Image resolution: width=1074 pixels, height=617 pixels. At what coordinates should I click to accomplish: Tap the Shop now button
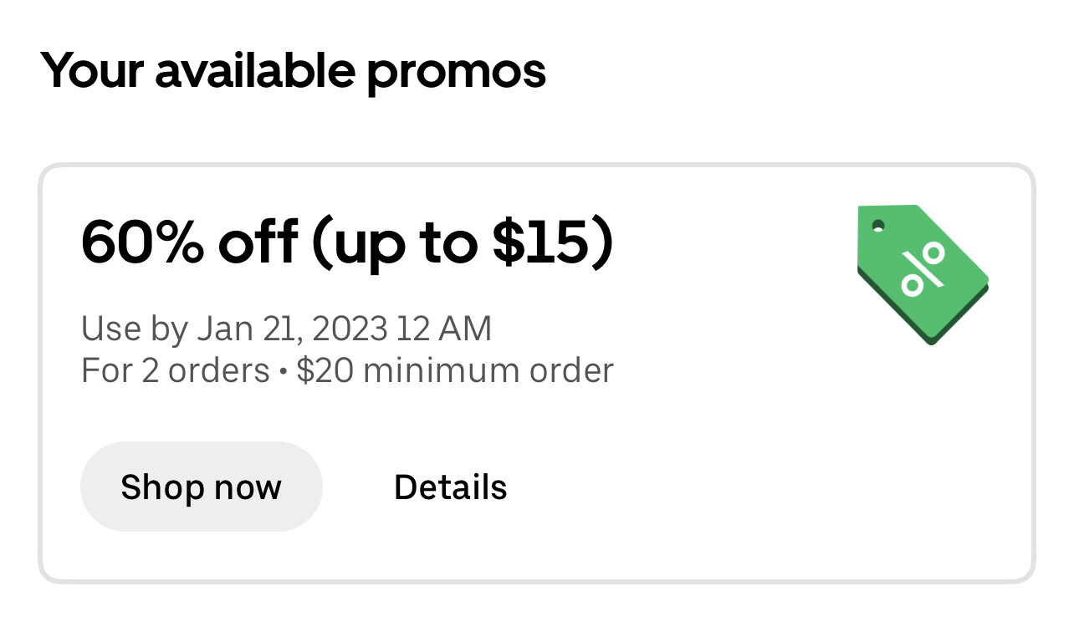pos(202,487)
